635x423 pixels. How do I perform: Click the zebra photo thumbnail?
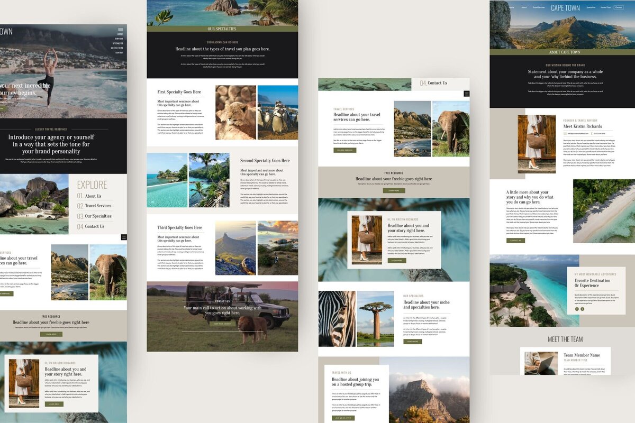click(337, 319)
